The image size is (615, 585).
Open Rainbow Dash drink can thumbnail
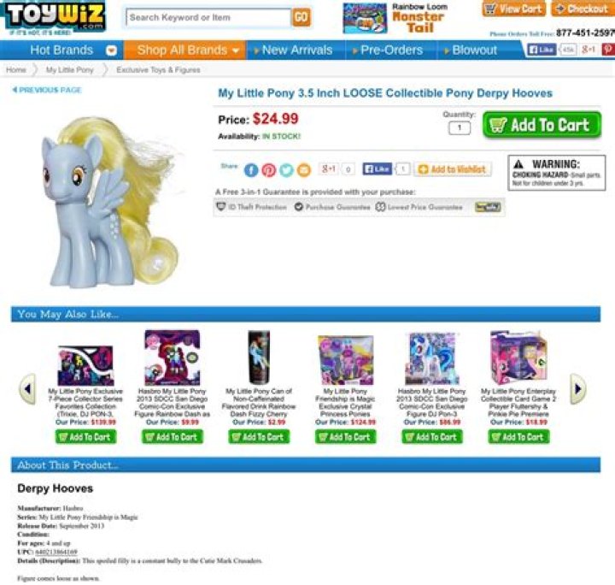[260, 357]
